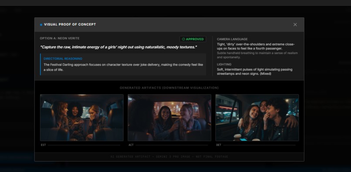Open the ACT shot thumbnail
The image size is (351, 172).
click(x=169, y=118)
